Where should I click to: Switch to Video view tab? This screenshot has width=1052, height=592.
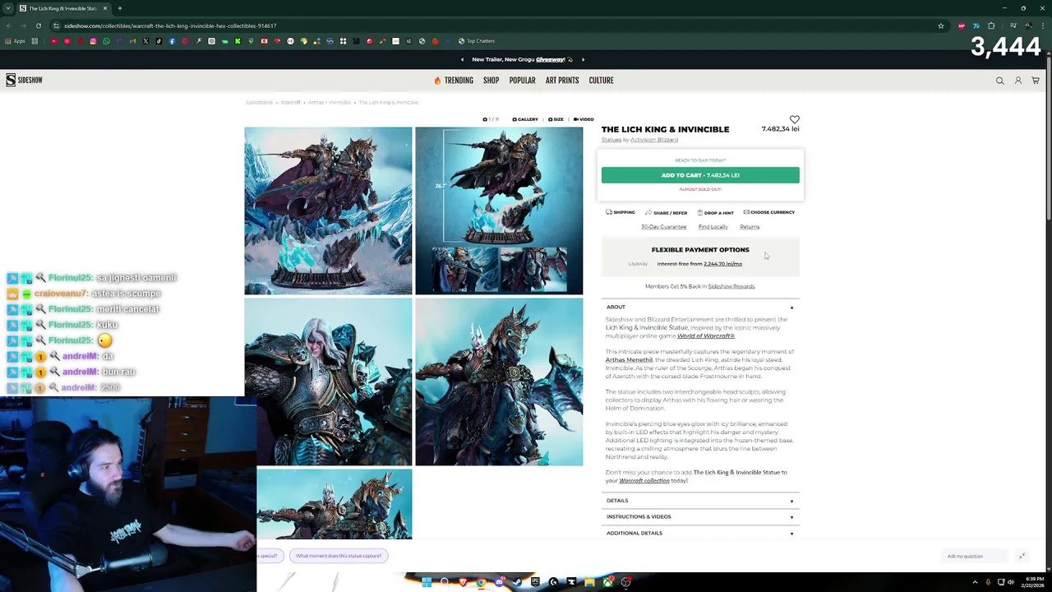click(584, 119)
